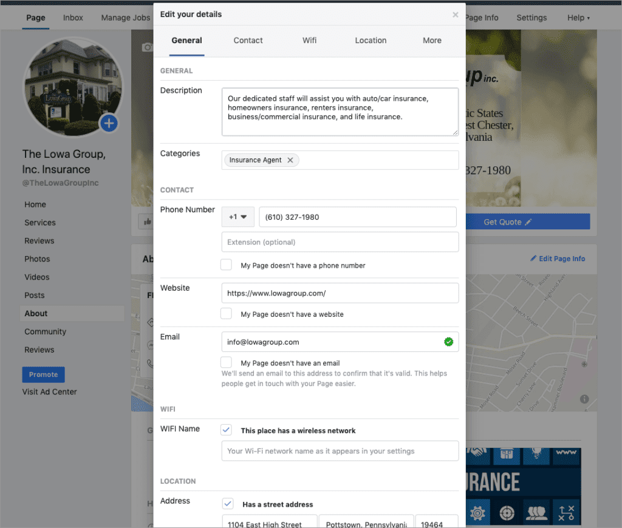Open Visit Ad Center link
622x528 pixels.
pyautogui.click(x=50, y=391)
